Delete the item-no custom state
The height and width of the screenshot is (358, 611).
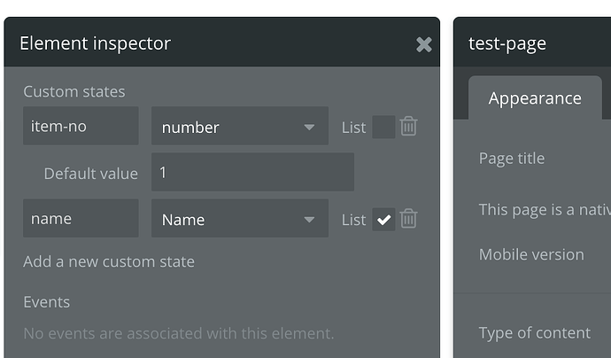408,127
